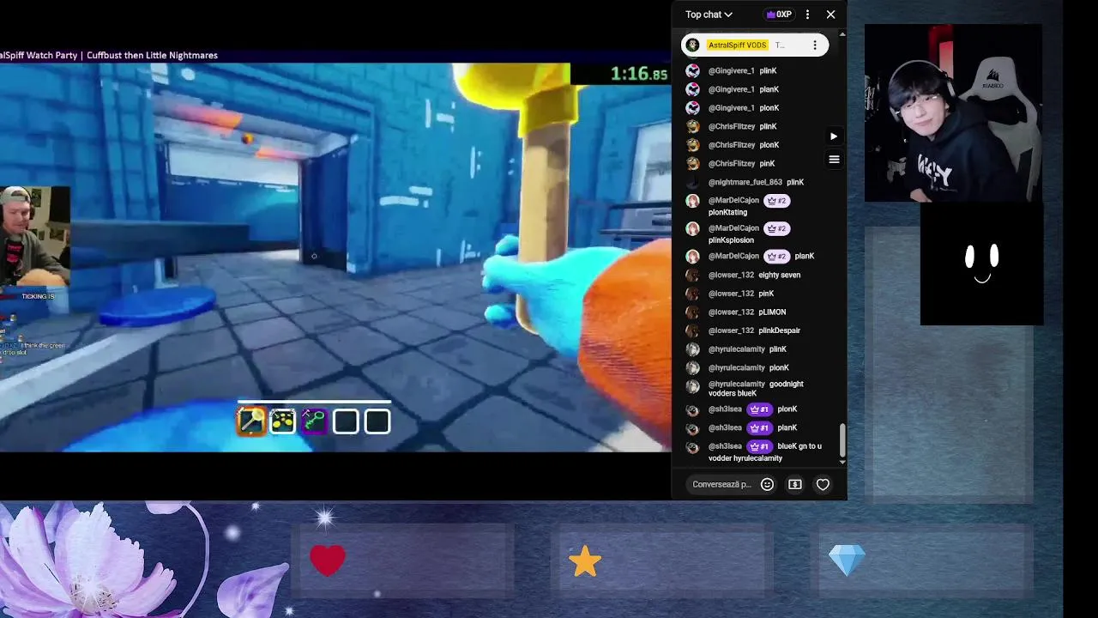Click @ChrisFlitzey username on plonK message
The width and height of the screenshot is (1098, 618).
click(732, 145)
